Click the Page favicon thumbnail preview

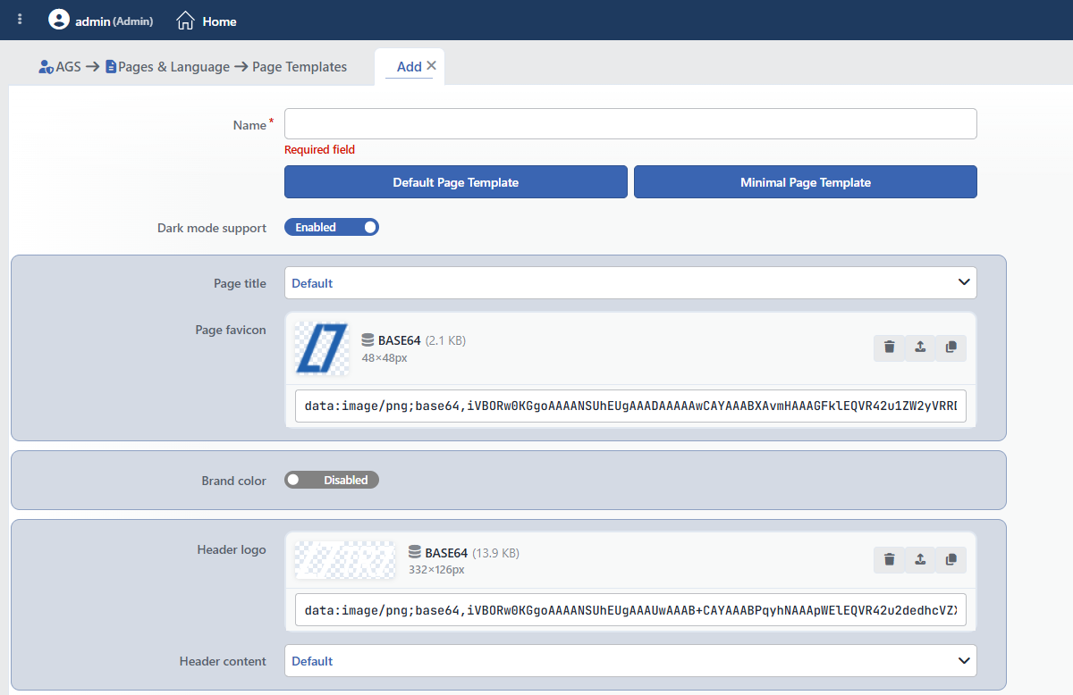[x=321, y=347]
